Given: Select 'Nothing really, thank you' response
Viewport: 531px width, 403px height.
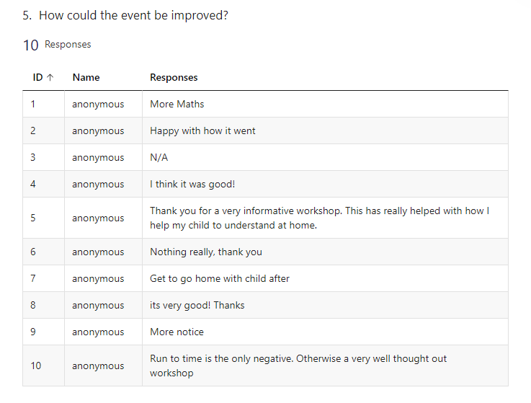Looking at the screenshot, I should pyautogui.click(x=206, y=252).
